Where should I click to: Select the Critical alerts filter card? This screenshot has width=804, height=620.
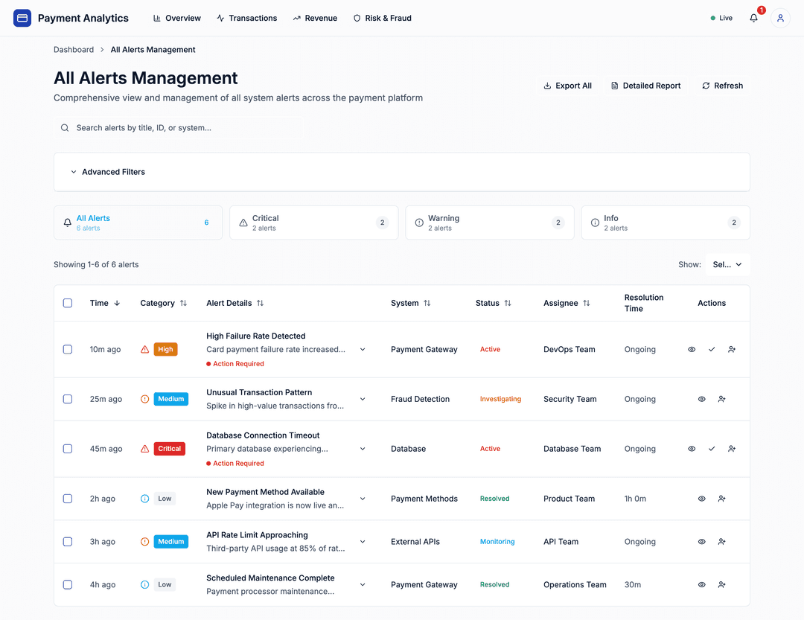coord(313,223)
